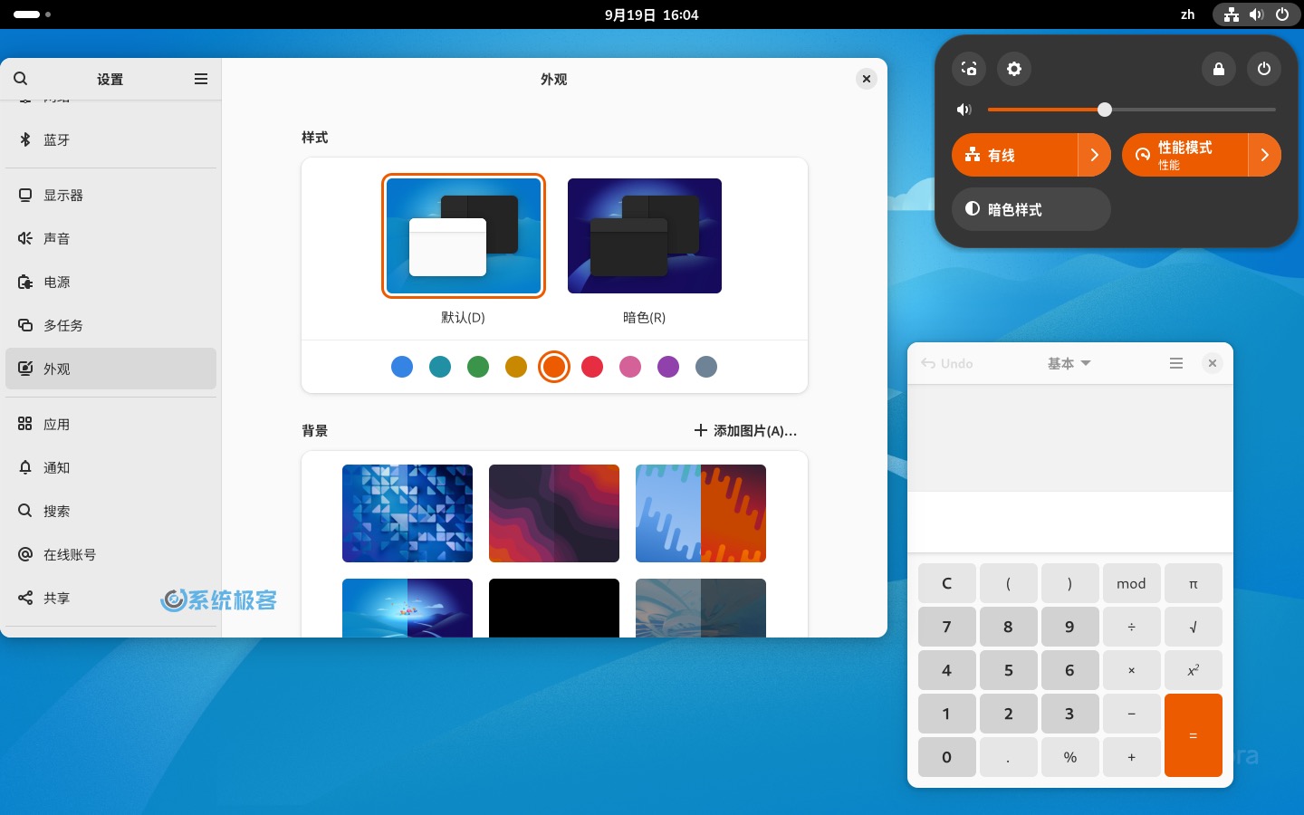Pick the green accent color
The width and height of the screenshot is (1304, 815).
tap(478, 367)
